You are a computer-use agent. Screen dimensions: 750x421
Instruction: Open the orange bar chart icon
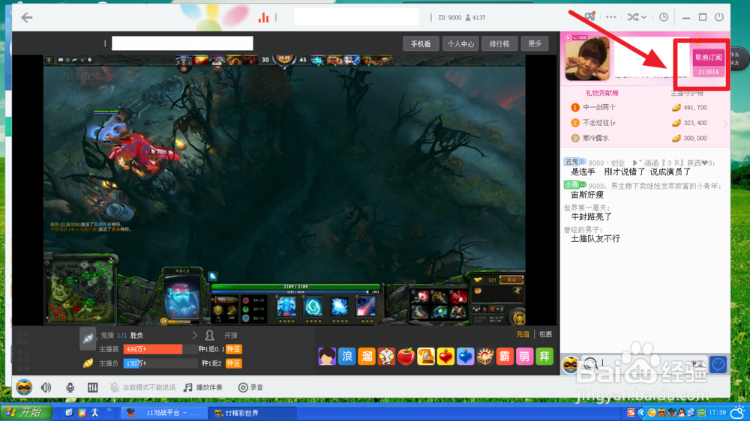(263, 18)
